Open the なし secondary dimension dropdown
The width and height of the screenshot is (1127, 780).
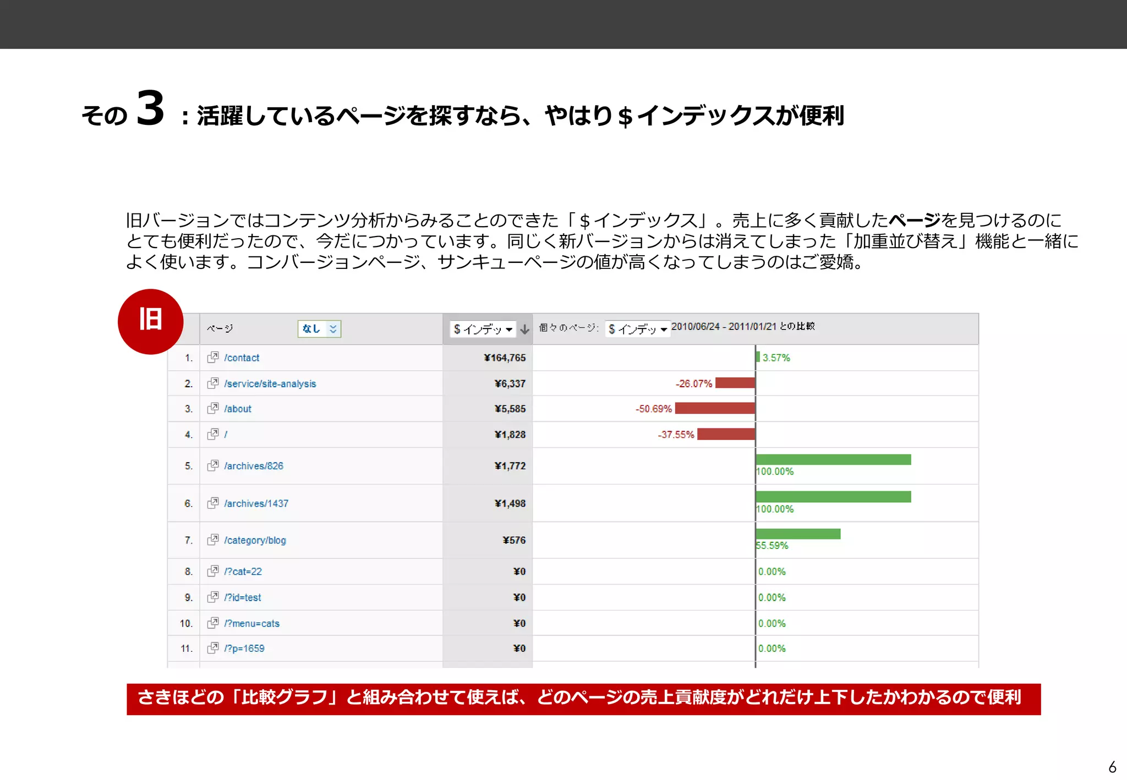(319, 329)
